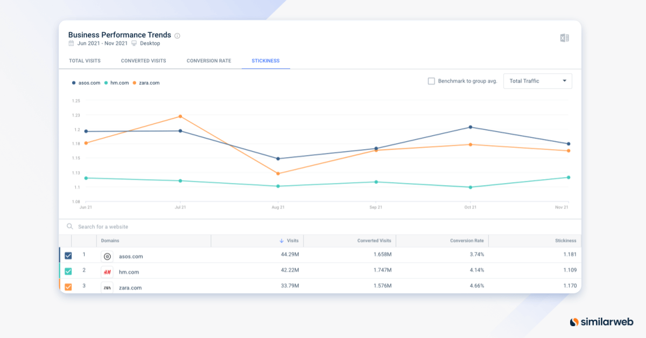Click the Zara logo icon in table
This screenshot has height=338, width=646.
click(107, 287)
